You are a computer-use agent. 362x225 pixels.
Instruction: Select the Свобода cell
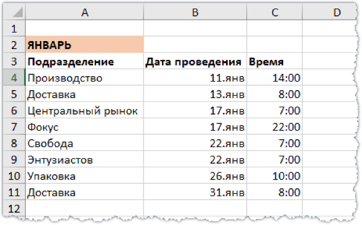point(84,143)
